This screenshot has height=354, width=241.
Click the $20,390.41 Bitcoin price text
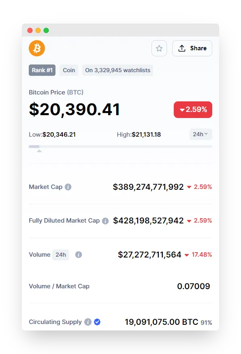(75, 110)
